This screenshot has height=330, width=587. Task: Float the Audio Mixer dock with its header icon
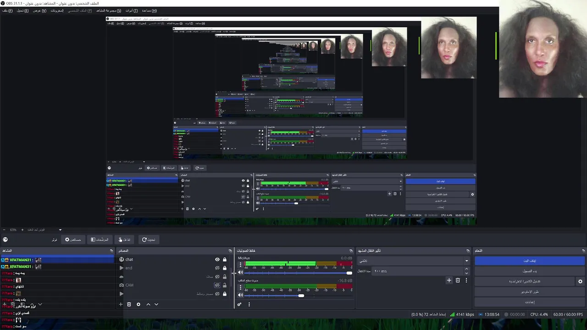[x=351, y=251]
